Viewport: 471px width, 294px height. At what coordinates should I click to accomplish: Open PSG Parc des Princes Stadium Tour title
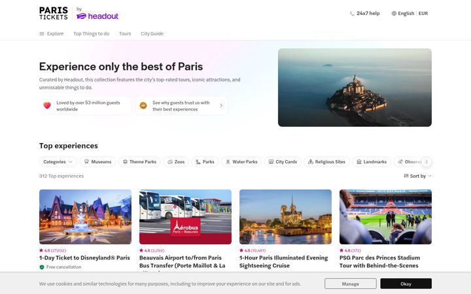pos(379,261)
